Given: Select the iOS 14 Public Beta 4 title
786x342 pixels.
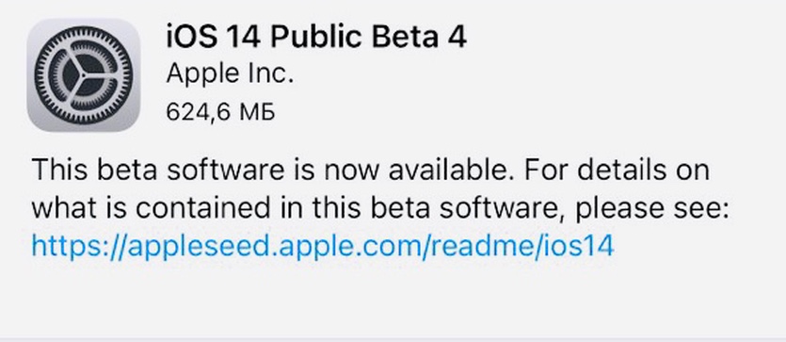Looking at the screenshot, I should pos(316,37).
